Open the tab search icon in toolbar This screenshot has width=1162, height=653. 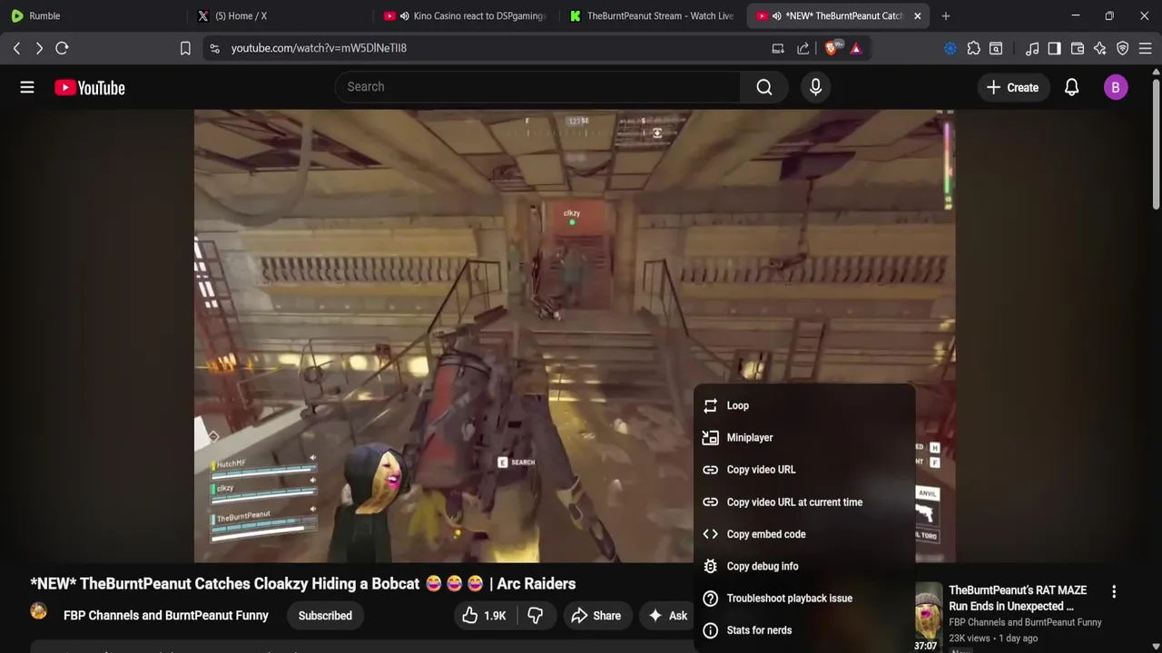tap(996, 48)
